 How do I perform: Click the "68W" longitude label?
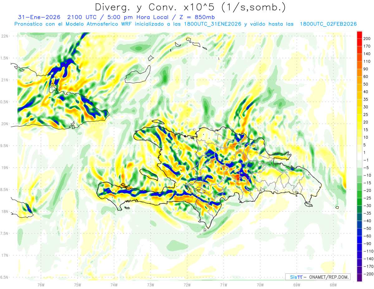pos(333,285)
